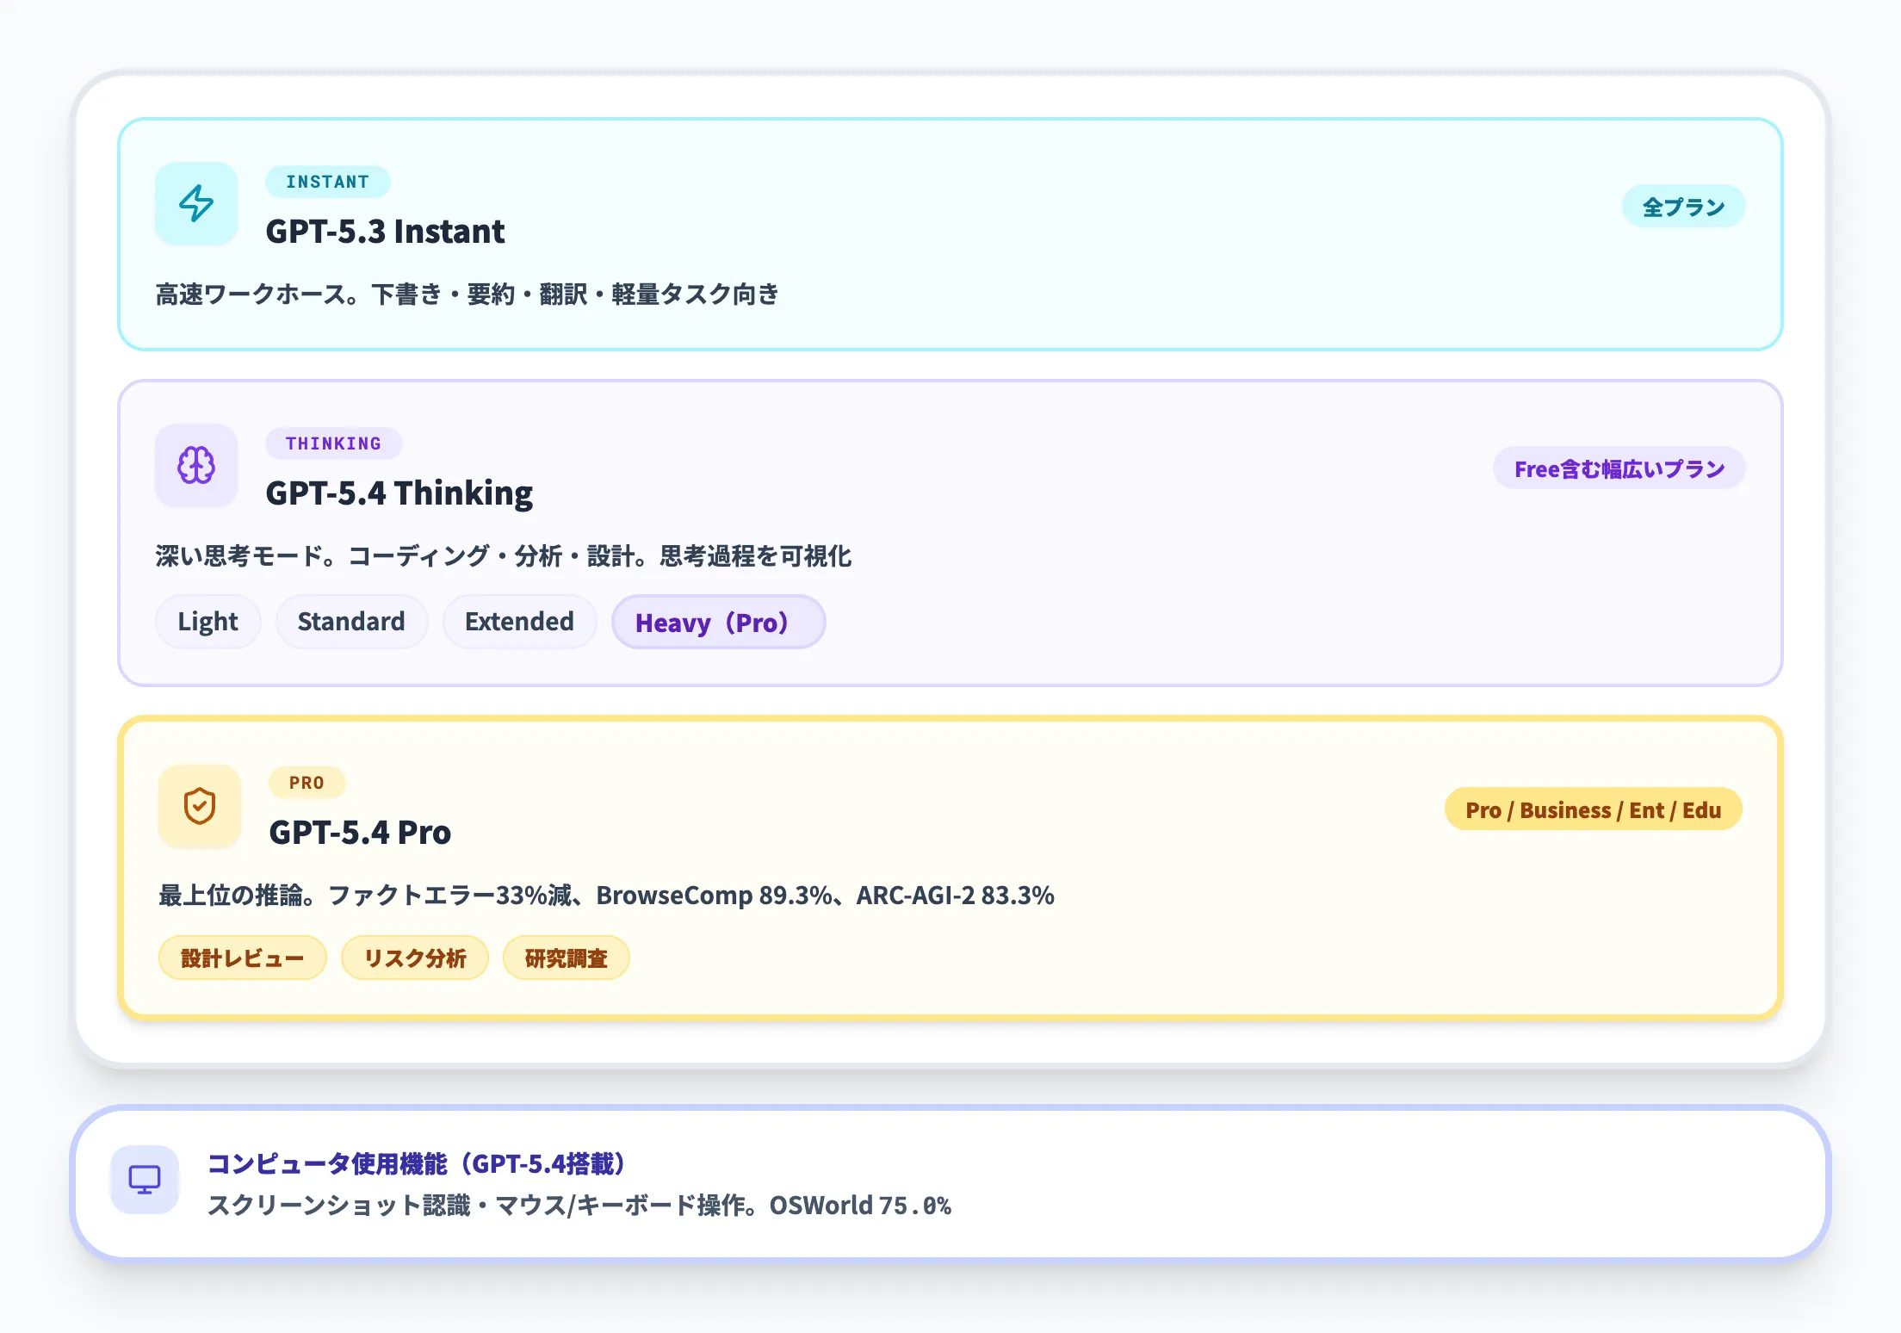
Task: Click the 全プラン plan badge
Action: 1683,207
